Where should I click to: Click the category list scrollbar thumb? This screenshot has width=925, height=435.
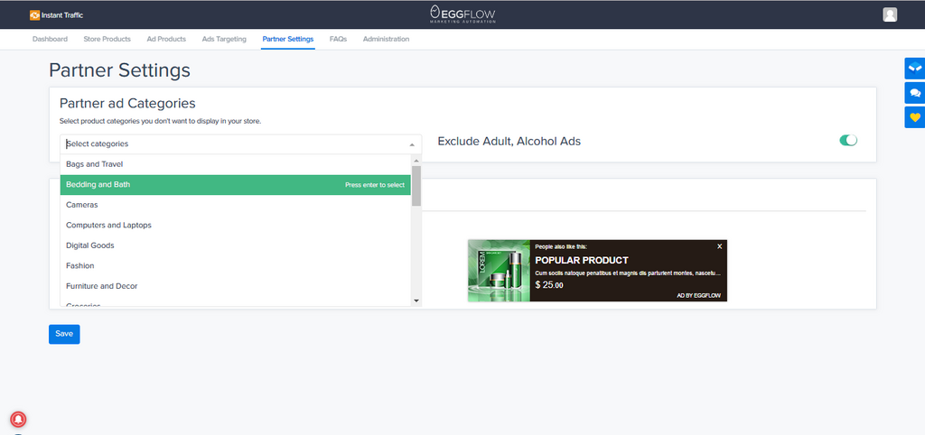pos(416,186)
